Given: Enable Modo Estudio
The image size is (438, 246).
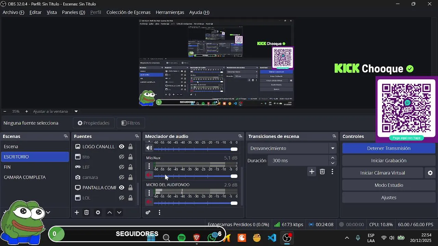Looking at the screenshot, I should [x=389, y=185].
